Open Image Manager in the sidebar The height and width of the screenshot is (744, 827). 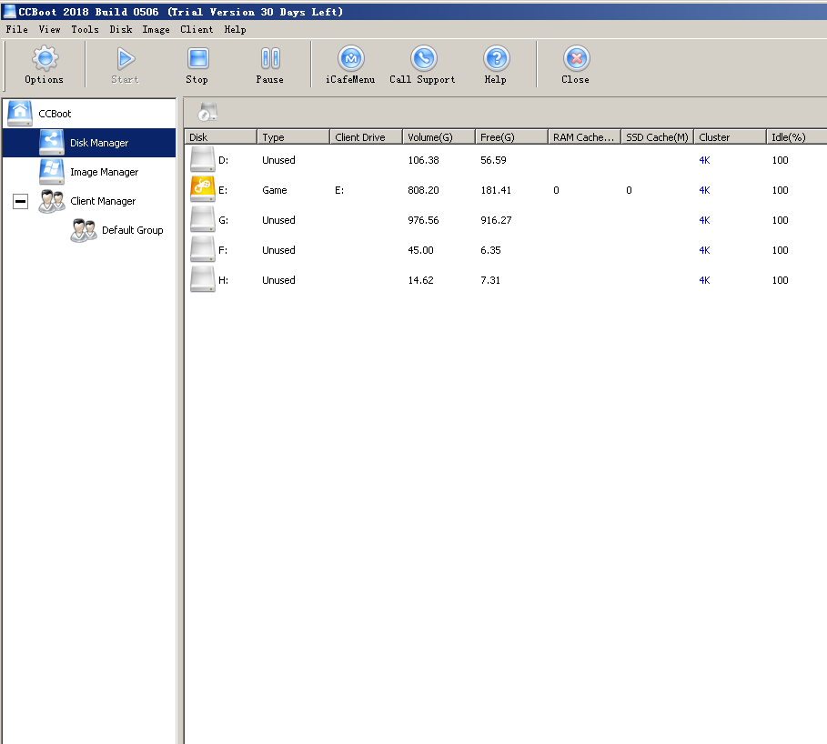coord(104,172)
